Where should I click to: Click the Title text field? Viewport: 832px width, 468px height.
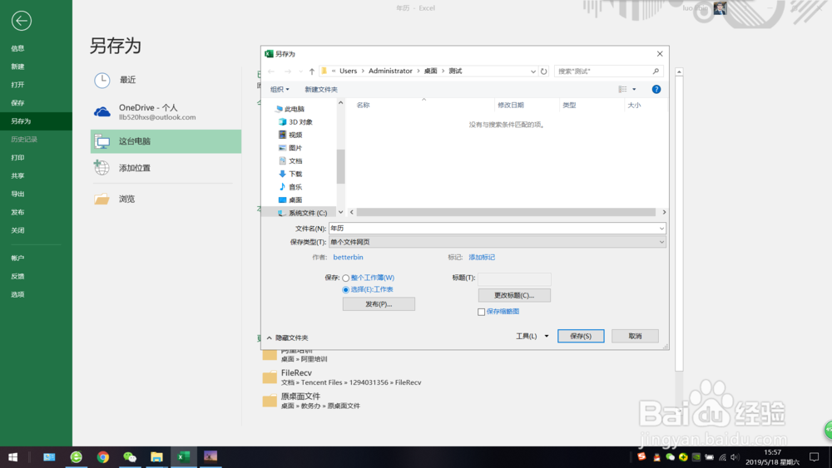point(514,278)
